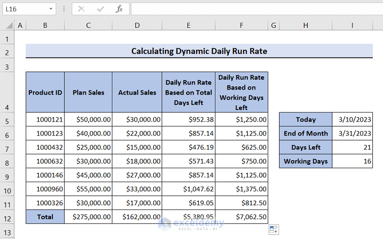This screenshot has height=239, width=383.
Task: Click in the Name Box showing L16
Action: pyautogui.click(x=26, y=9)
